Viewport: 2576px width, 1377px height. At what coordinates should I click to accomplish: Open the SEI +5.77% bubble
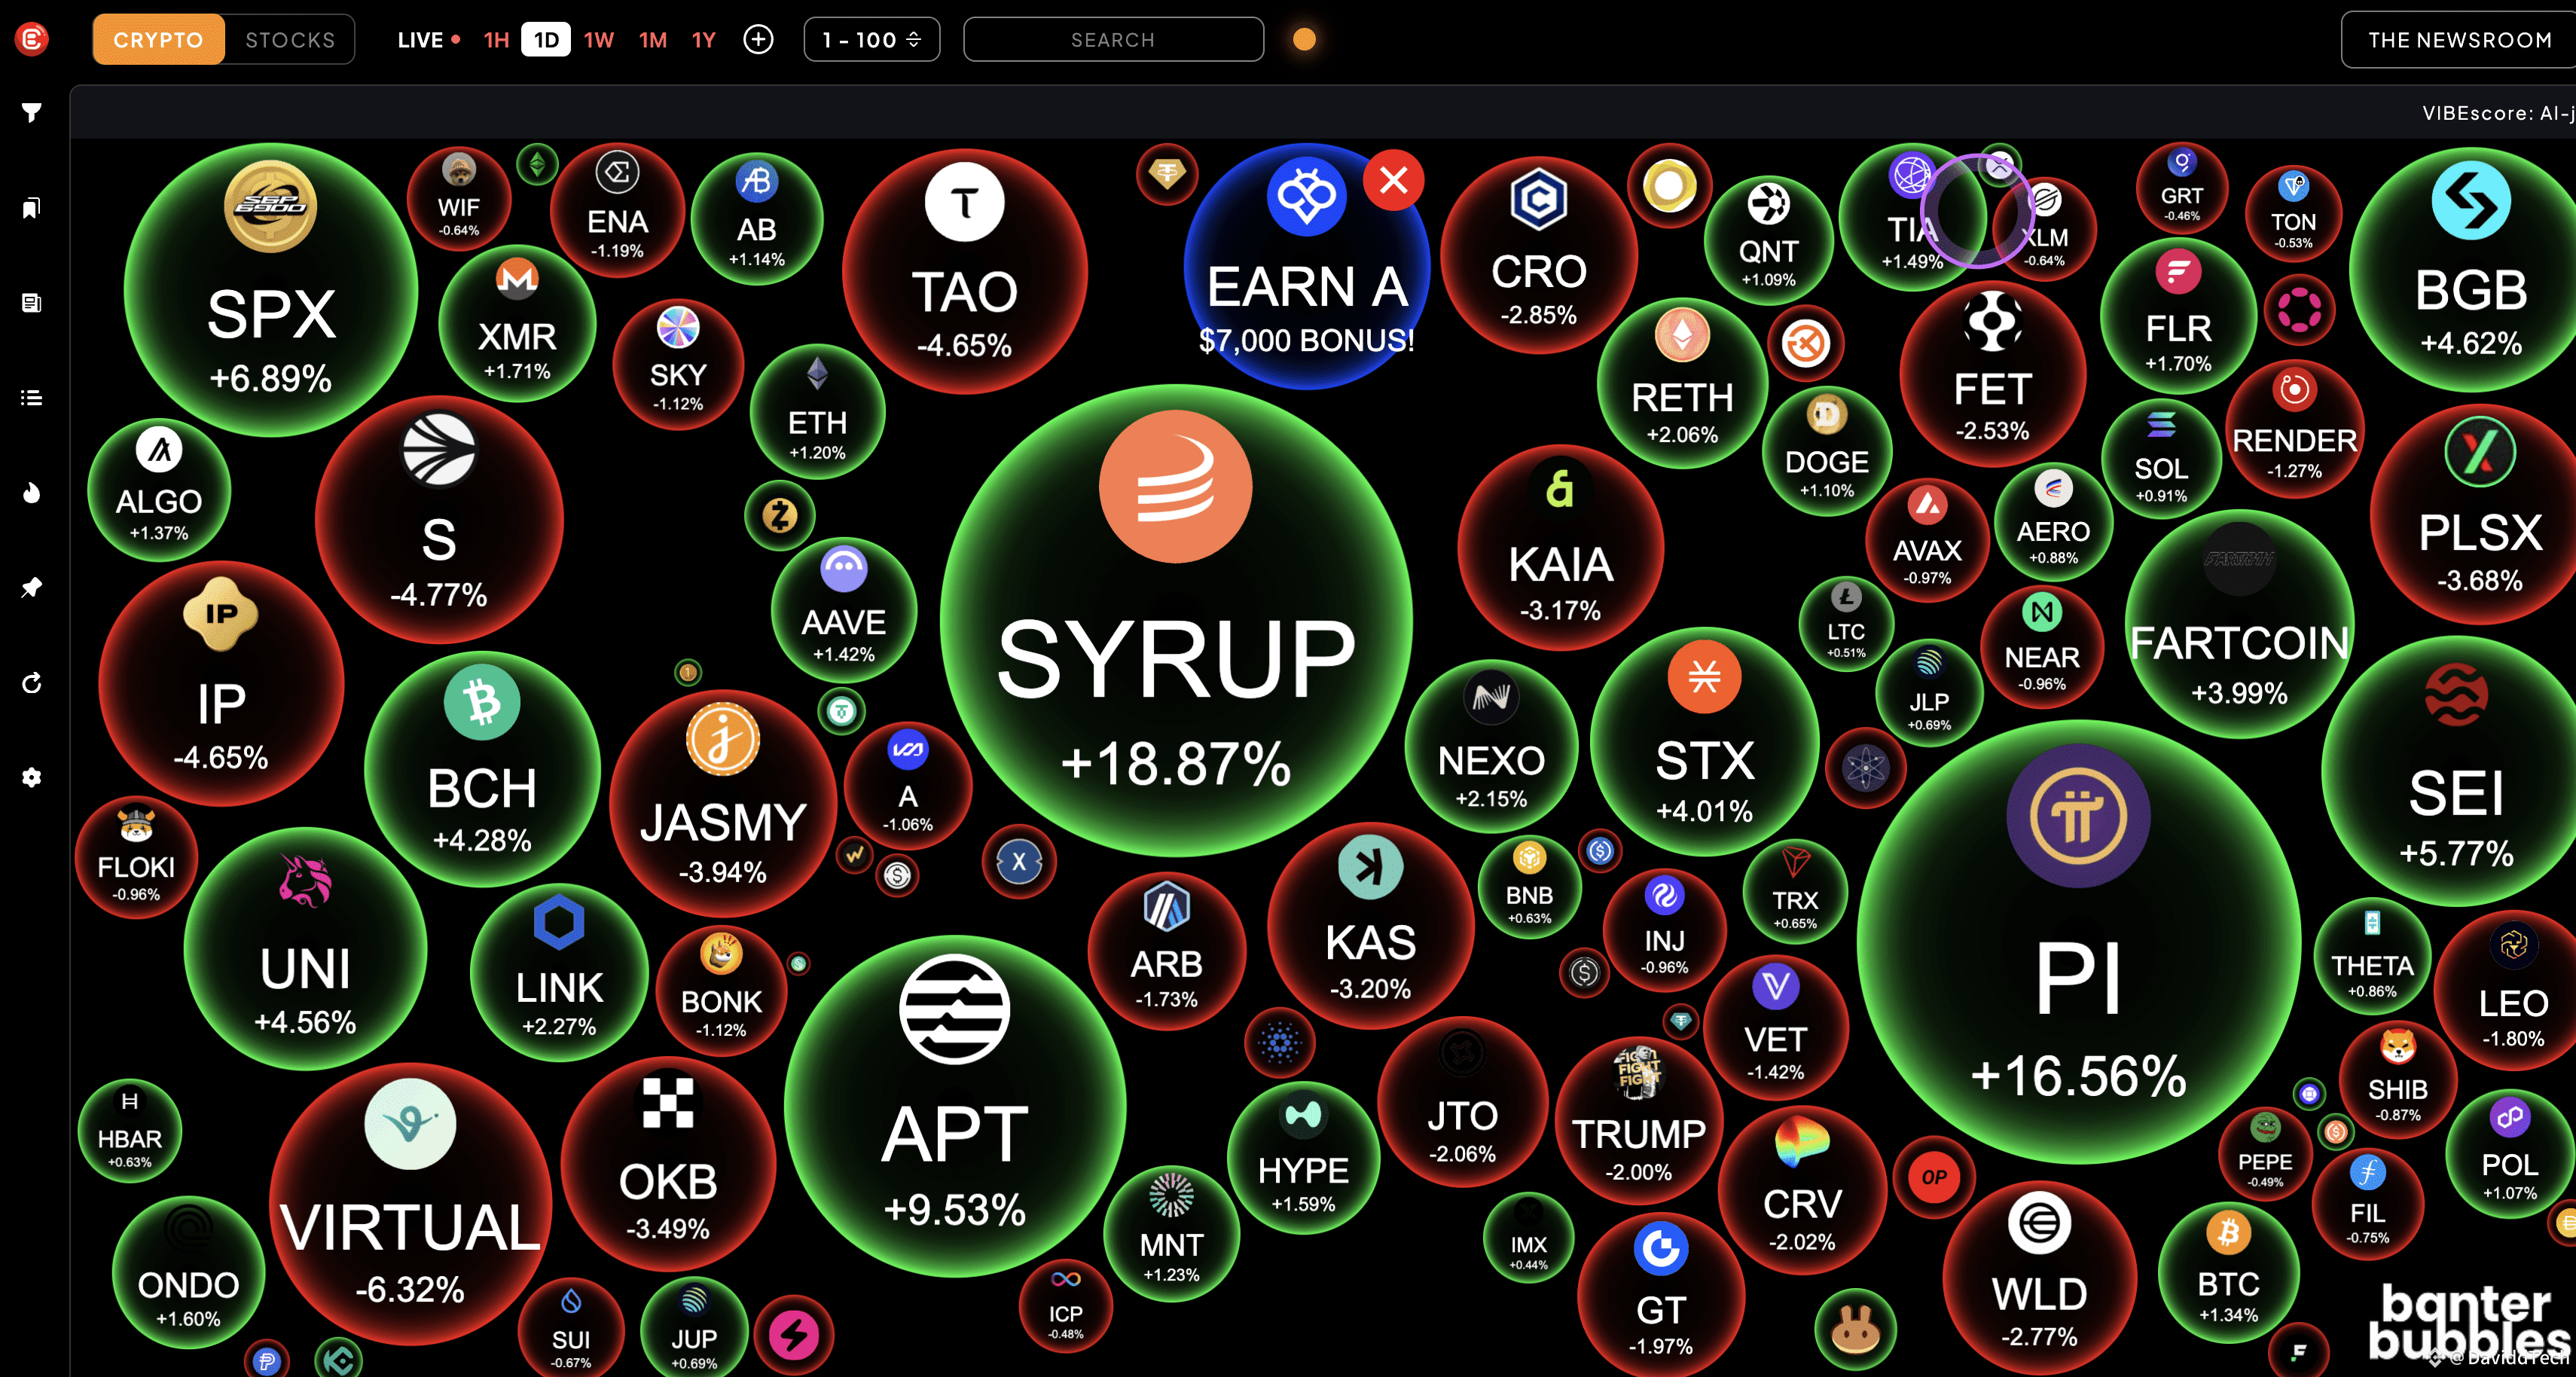coord(2456,771)
